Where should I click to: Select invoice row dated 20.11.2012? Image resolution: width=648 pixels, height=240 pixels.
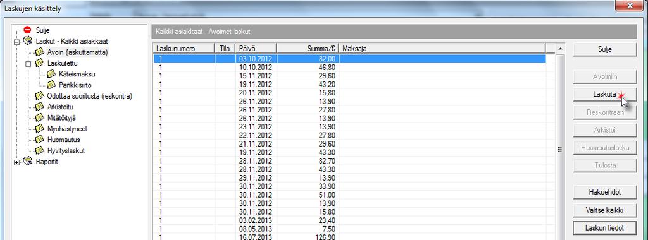[x=349, y=93]
